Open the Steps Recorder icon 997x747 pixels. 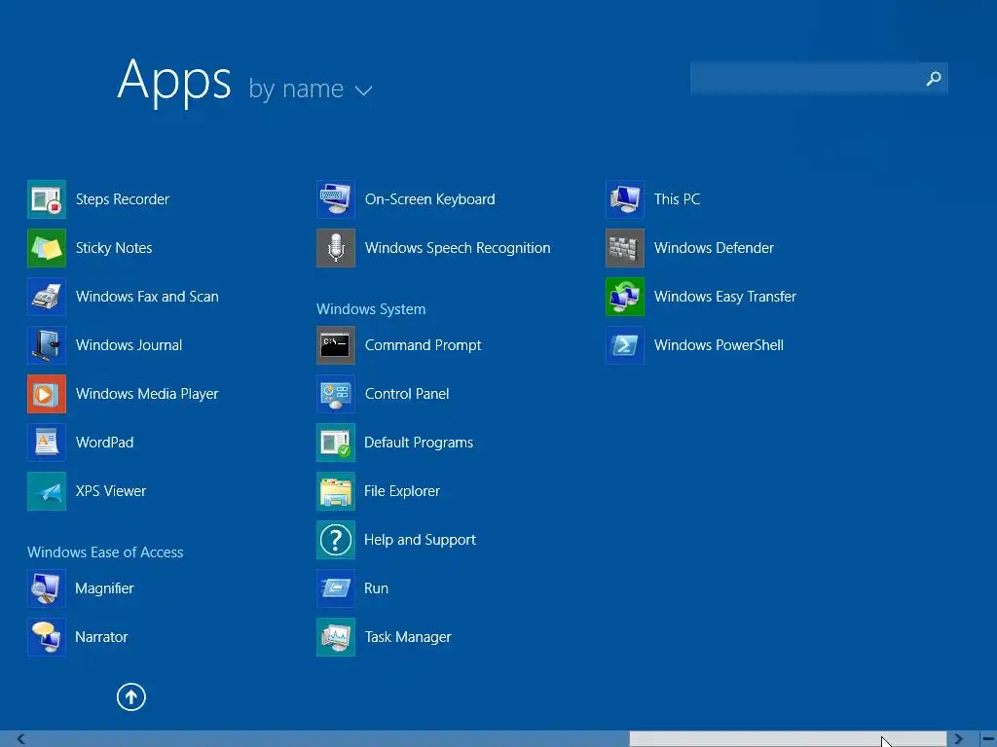[x=47, y=199]
